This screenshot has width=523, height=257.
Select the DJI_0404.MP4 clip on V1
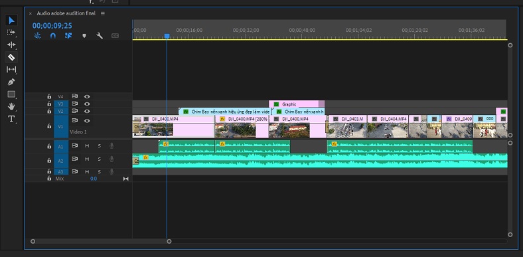(388, 126)
